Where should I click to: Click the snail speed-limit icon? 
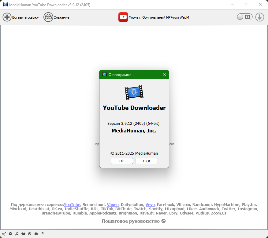tap(23, 233)
